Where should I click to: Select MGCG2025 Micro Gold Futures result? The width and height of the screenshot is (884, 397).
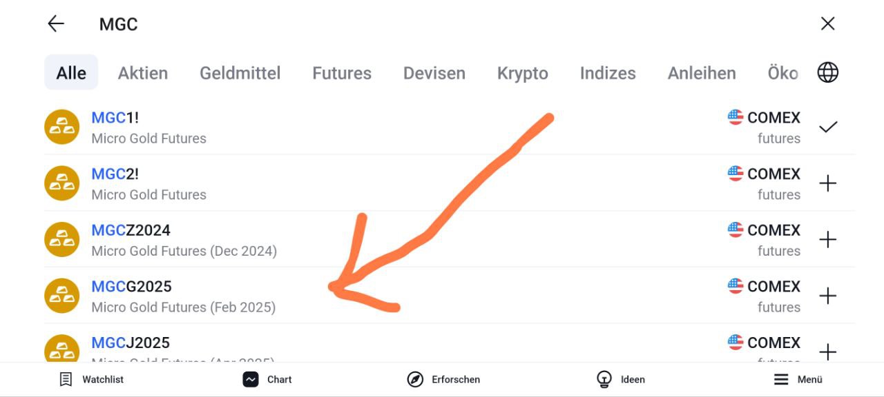tap(183, 296)
